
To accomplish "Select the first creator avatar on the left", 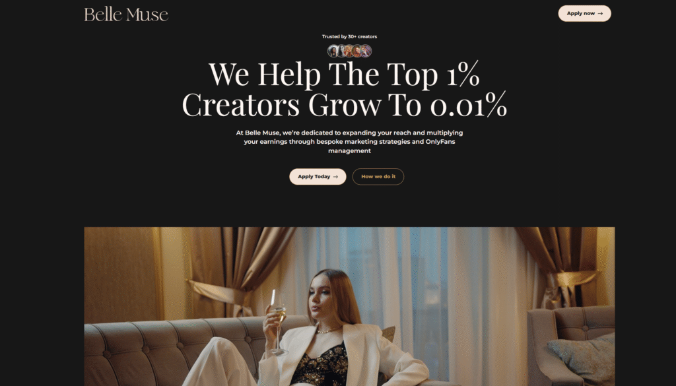I will 333,51.
